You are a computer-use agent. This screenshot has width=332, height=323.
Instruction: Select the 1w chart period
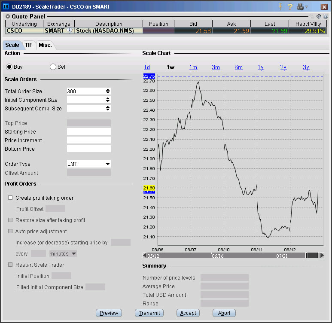[171, 67]
